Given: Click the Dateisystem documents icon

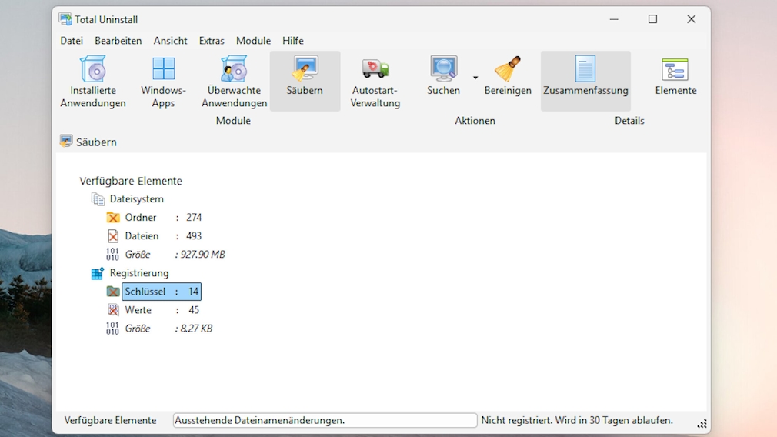Looking at the screenshot, I should tap(98, 199).
